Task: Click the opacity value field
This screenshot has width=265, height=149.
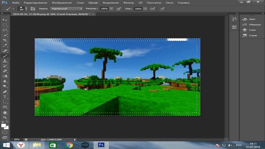Action: click(x=104, y=9)
